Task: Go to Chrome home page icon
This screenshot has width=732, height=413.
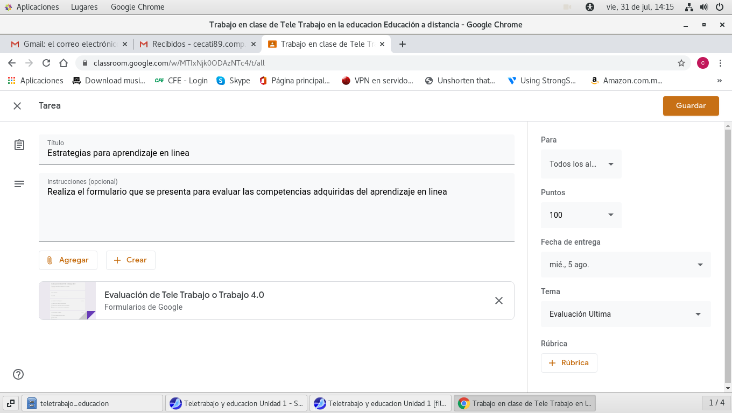Action: [64, 63]
